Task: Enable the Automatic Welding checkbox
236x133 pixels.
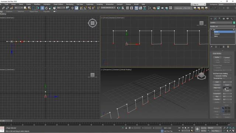Action: 215,76
